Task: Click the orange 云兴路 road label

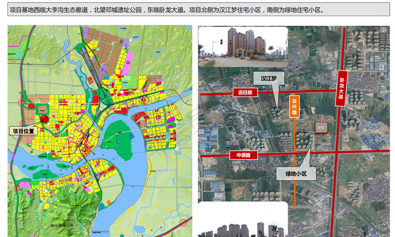Action: (294, 106)
